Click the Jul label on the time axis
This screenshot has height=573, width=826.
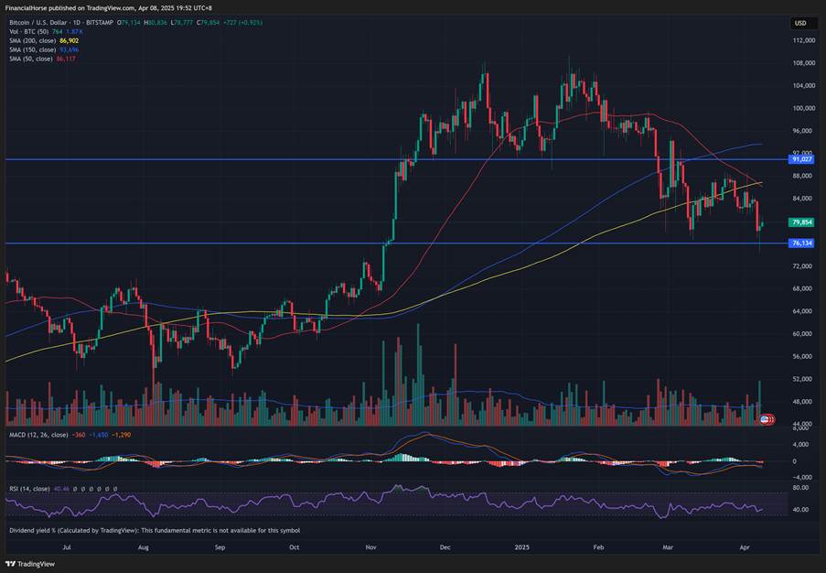(x=67, y=547)
